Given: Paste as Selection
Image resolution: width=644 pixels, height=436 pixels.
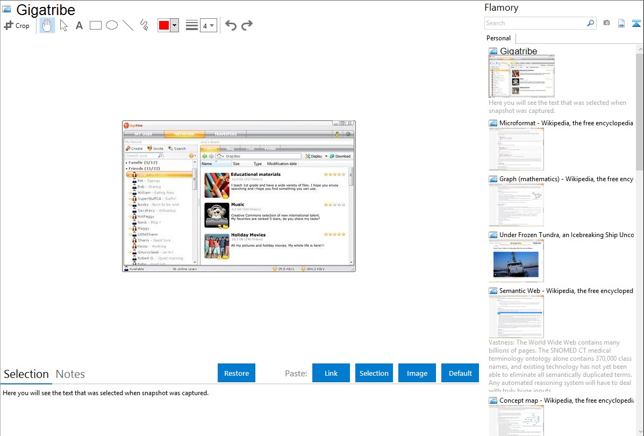Looking at the screenshot, I should point(374,373).
